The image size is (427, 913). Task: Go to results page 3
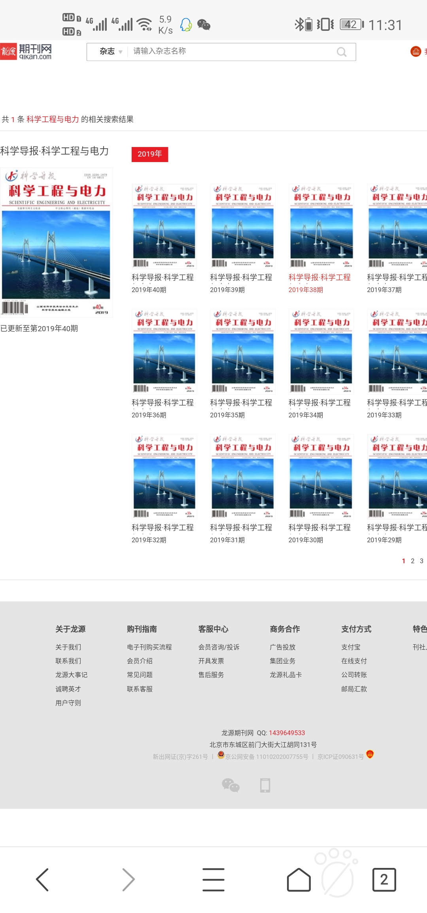coord(421,561)
